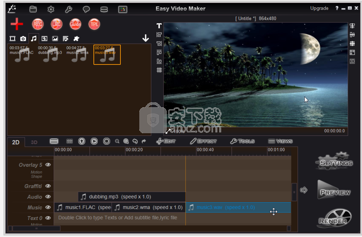Toggle Text 0 track visibility eye

coord(48,218)
